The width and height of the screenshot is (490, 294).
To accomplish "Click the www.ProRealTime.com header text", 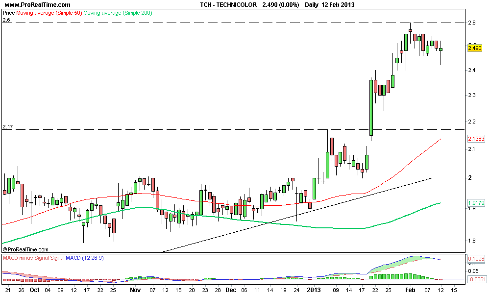I will [38, 5].
